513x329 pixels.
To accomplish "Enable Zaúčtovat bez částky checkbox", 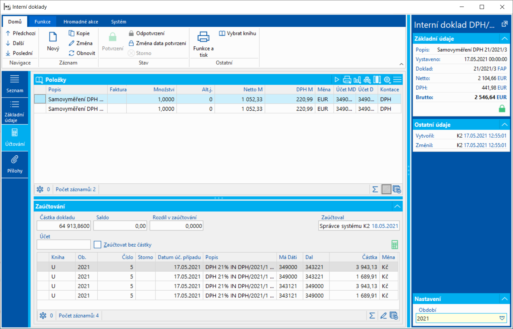I will 98,245.
